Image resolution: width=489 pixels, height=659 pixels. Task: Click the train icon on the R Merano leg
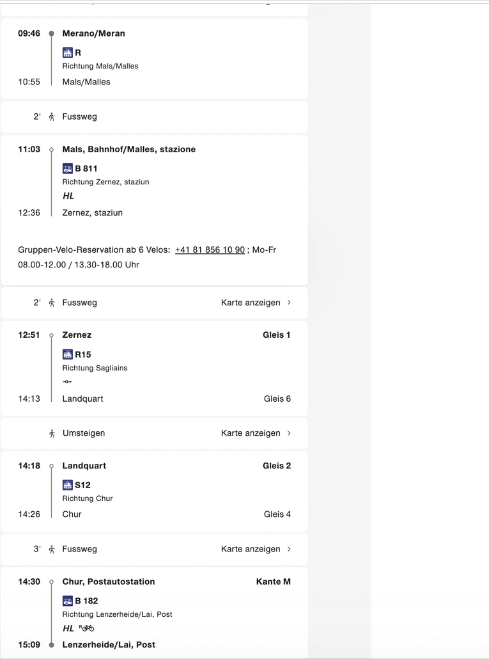(x=68, y=52)
